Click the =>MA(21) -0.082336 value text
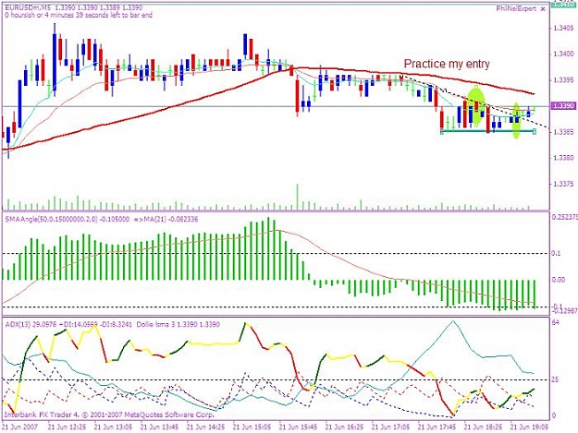The height and width of the screenshot is (433, 578). (x=166, y=219)
